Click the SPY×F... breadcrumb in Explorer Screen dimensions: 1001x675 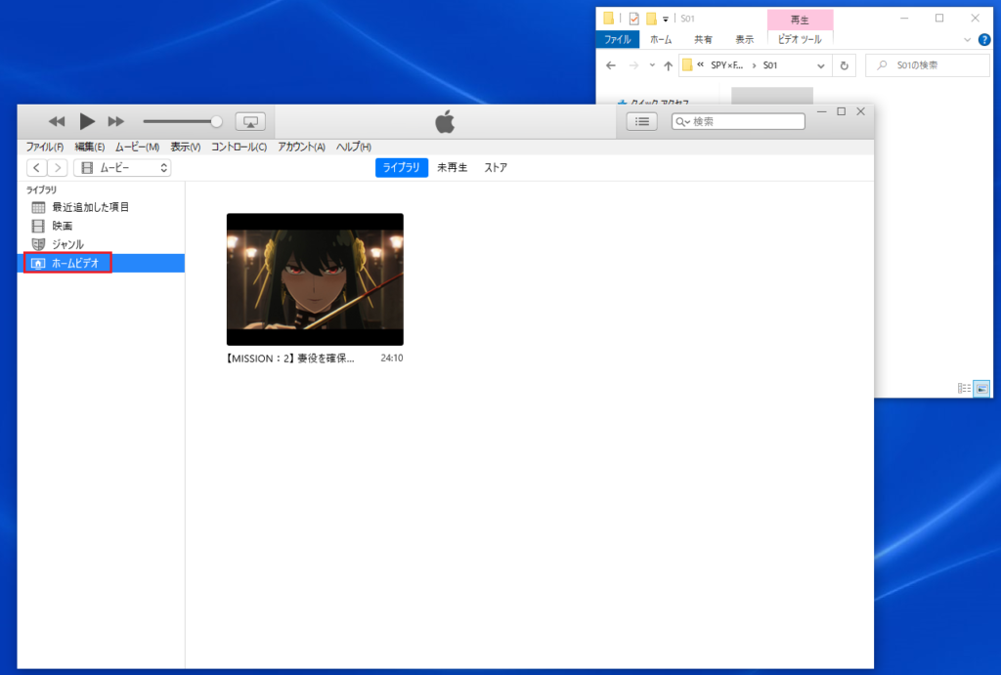tap(726, 65)
